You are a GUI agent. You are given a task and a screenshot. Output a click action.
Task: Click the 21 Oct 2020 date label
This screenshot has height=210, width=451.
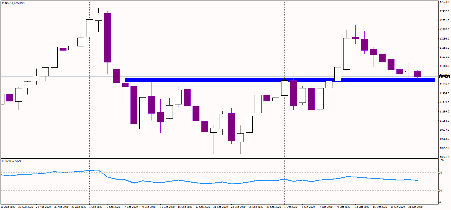[x=416, y=207]
